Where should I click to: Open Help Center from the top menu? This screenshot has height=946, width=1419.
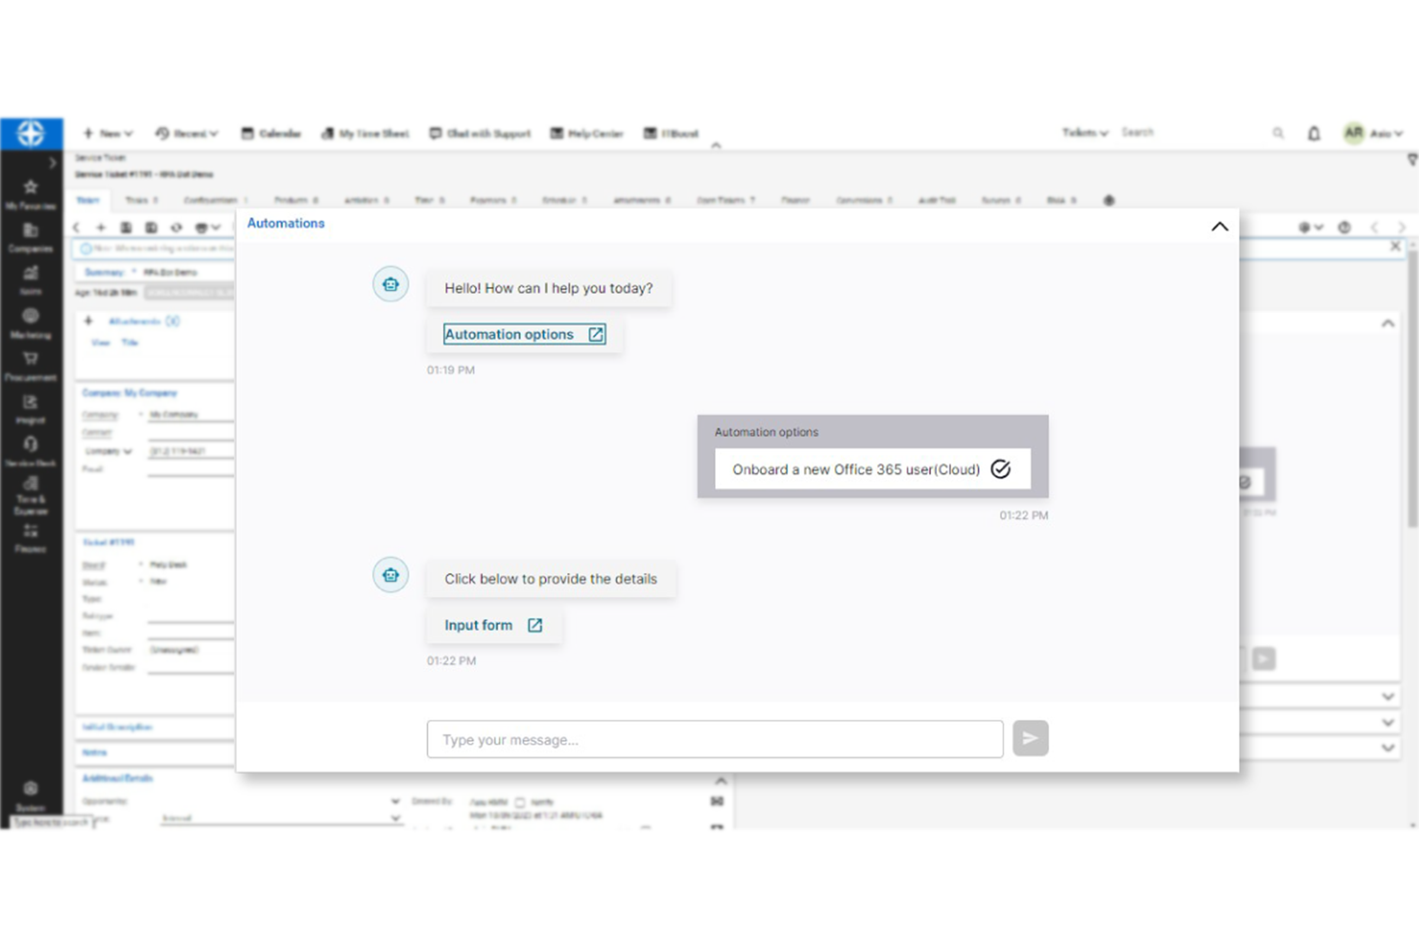click(587, 134)
